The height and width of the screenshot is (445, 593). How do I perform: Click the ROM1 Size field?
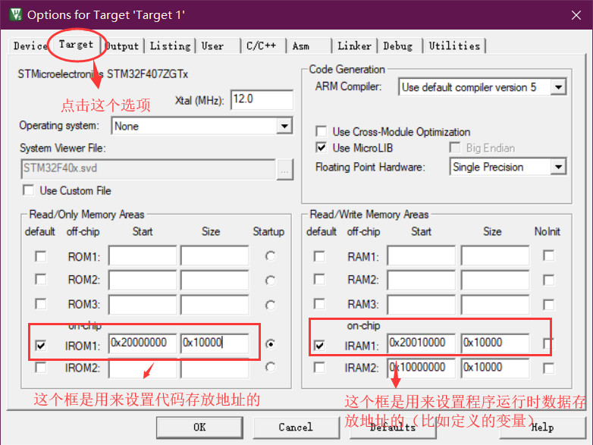click(215, 255)
